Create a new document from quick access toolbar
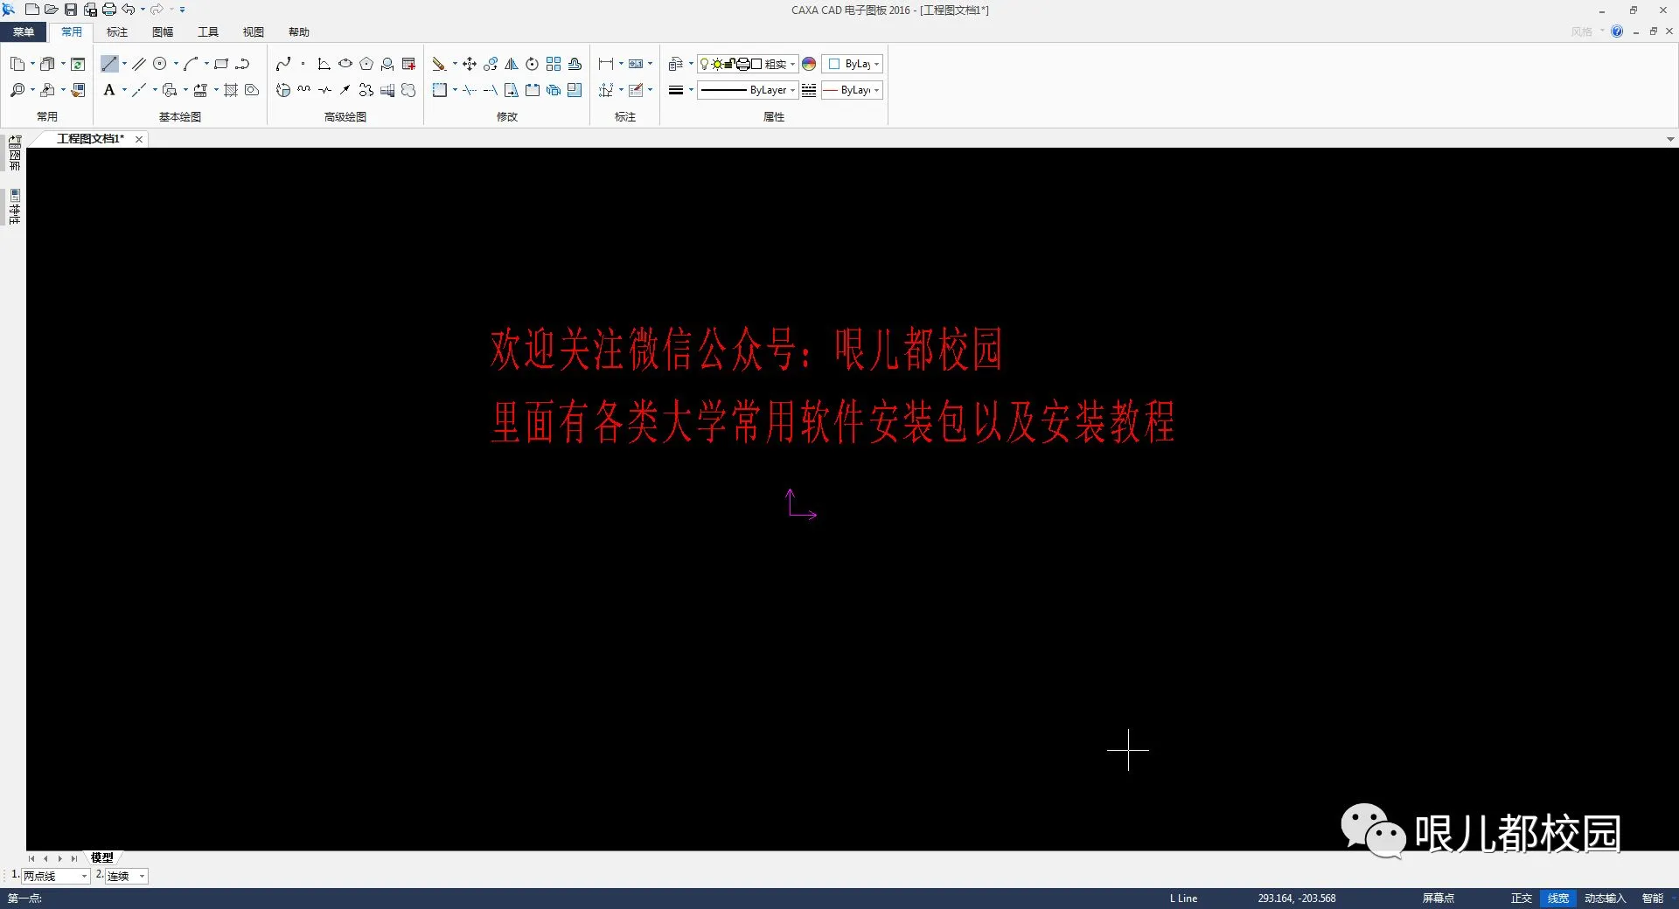This screenshot has width=1679, height=909. 32,10
